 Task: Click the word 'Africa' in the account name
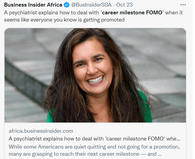(x=54, y=5)
